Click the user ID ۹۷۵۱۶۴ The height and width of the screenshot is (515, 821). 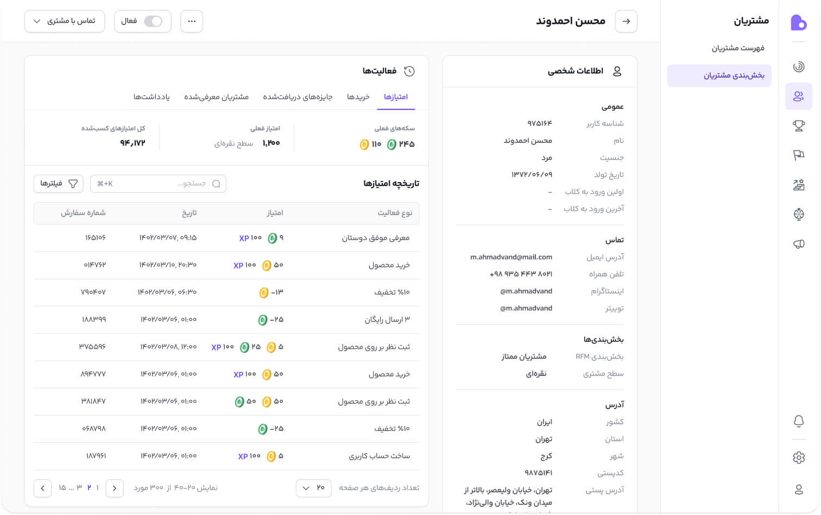[x=539, y=123]
